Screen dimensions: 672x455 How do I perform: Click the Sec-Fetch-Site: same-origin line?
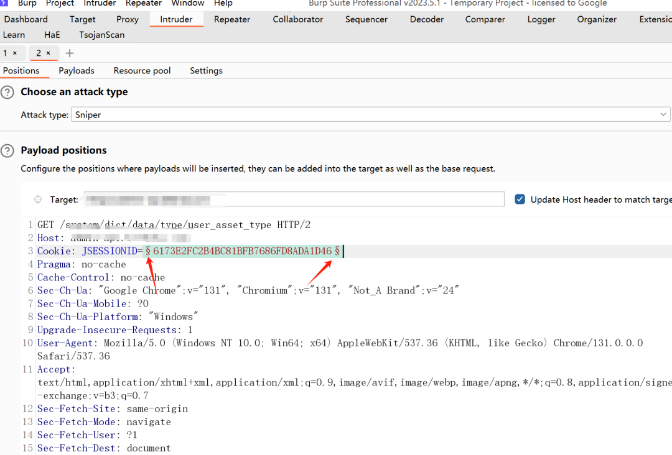[x=113, y=409]
